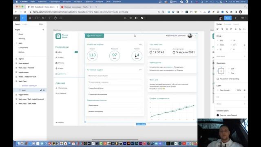Open vertical constraint Top dropdown
This screenshot has height=147, width=261.
233,73
